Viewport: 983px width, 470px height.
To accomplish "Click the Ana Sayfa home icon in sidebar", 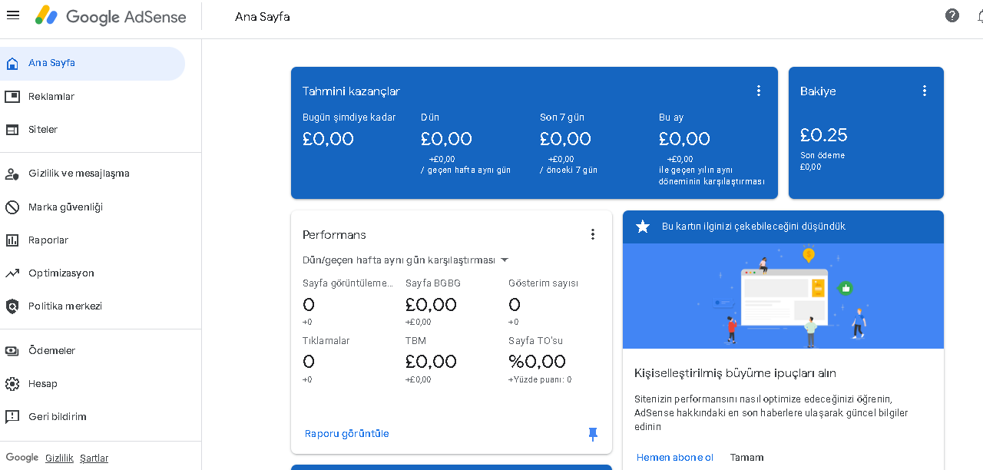I will pyautogui.click(x=12, y=63).
